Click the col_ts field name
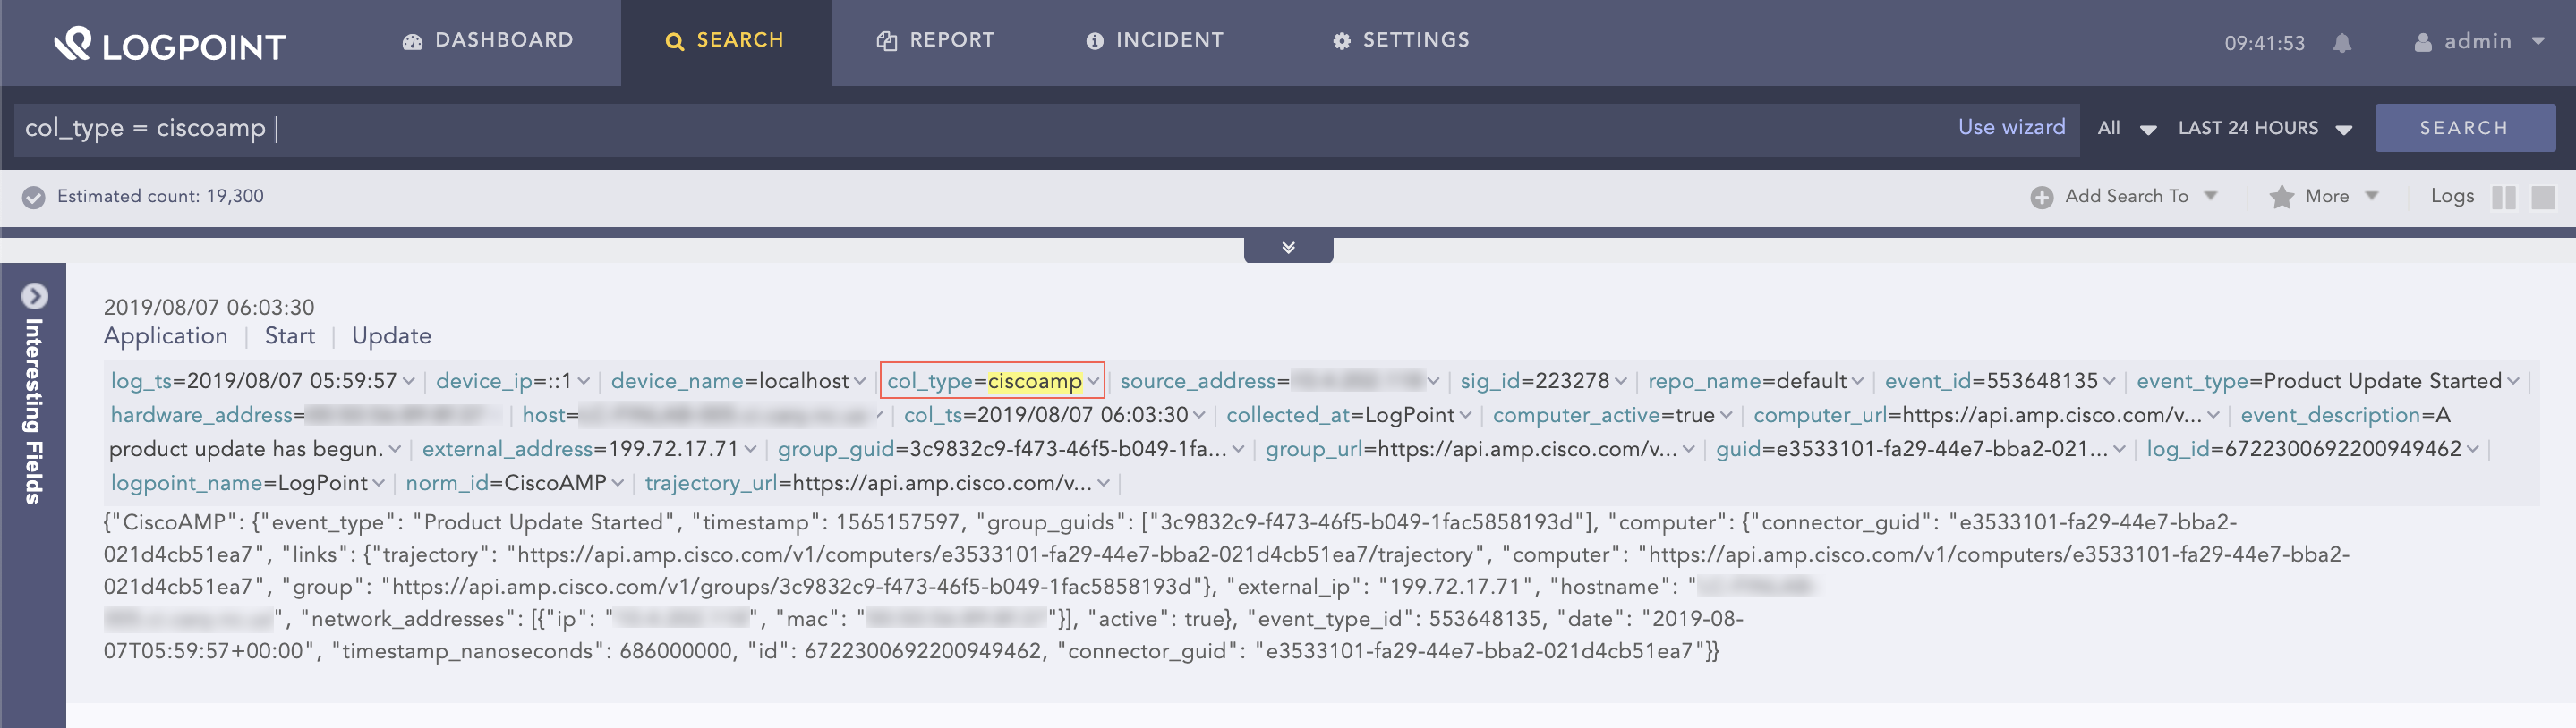The image size is (2576, 728). click(x=933, y=416)
